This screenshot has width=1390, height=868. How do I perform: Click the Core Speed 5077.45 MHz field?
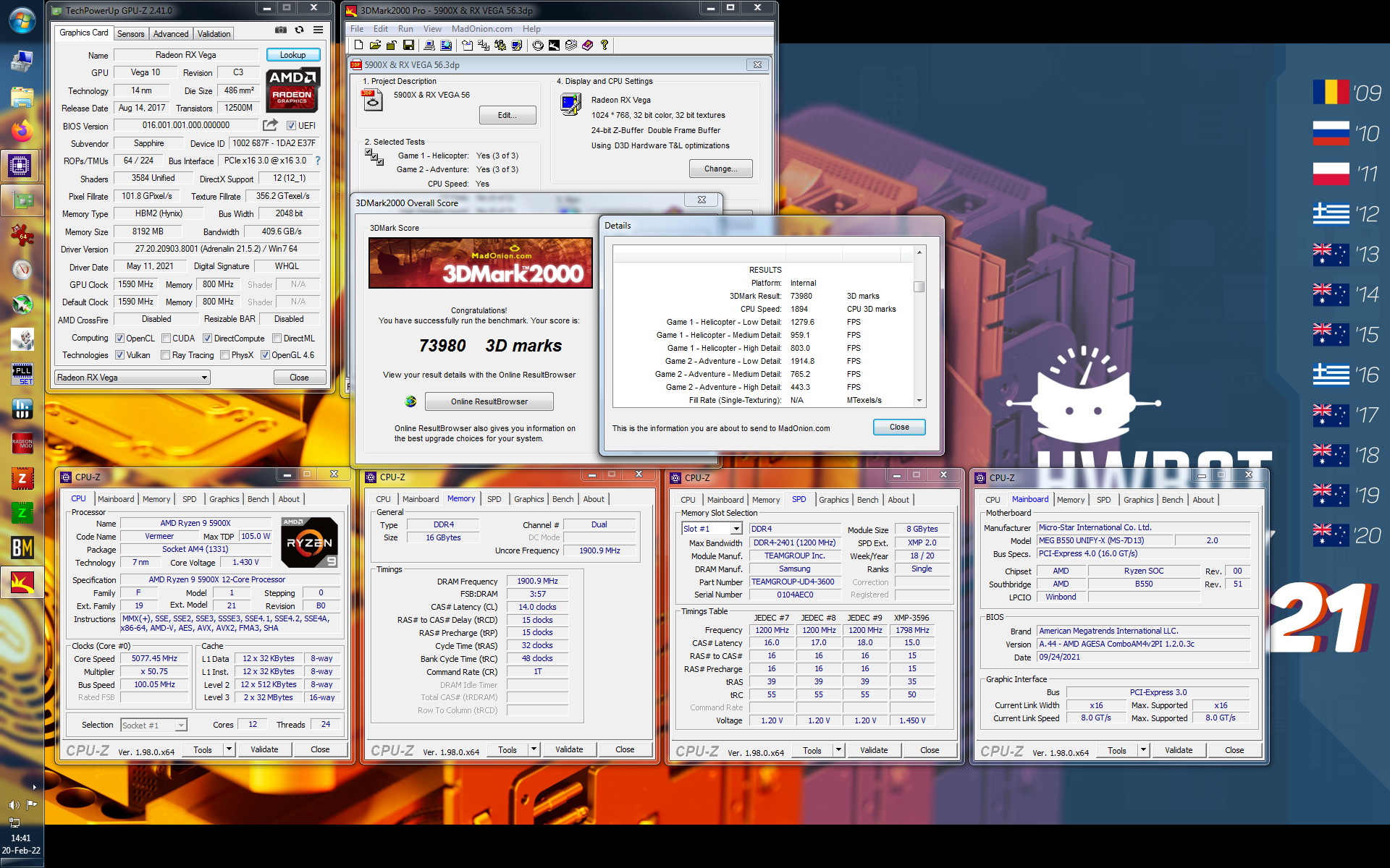(x=154, y=658)
